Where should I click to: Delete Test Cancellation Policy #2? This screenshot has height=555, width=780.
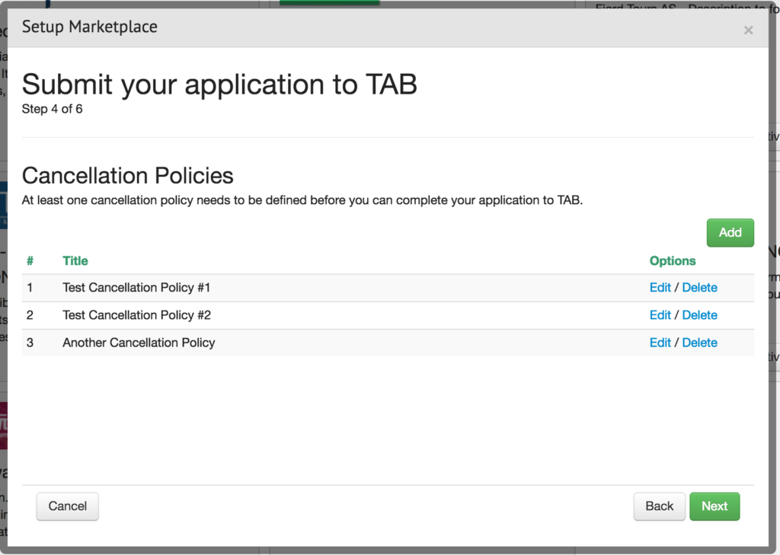pos(699,315)
